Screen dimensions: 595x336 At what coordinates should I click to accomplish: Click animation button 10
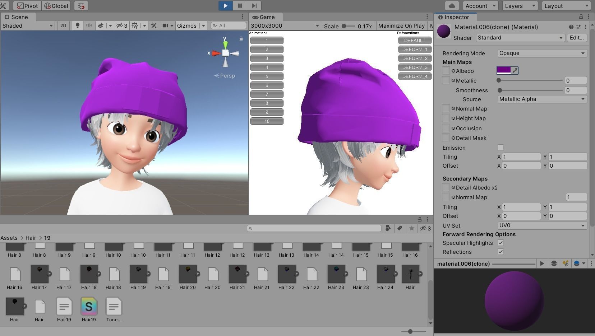(267, 121)
